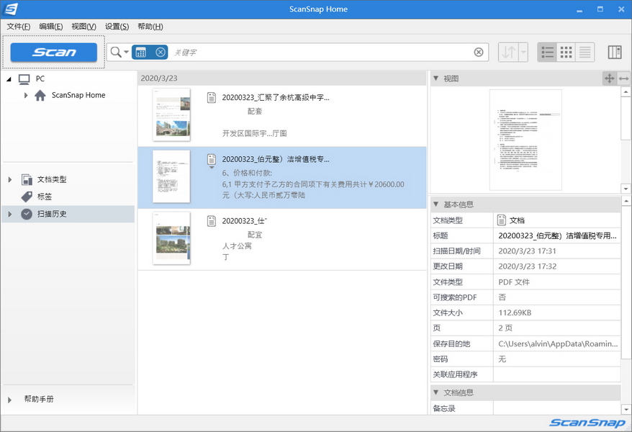Clear the keyword search field

coord(479,52)
